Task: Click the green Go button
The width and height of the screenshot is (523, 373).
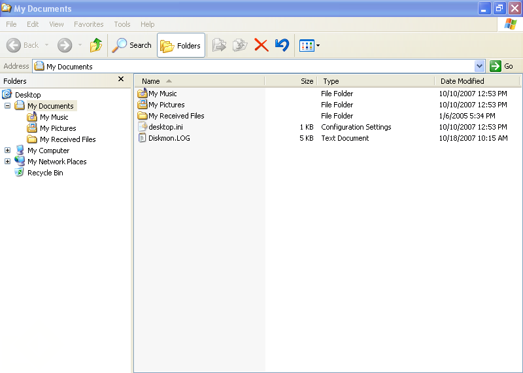Action: click(x=501, y=66)
